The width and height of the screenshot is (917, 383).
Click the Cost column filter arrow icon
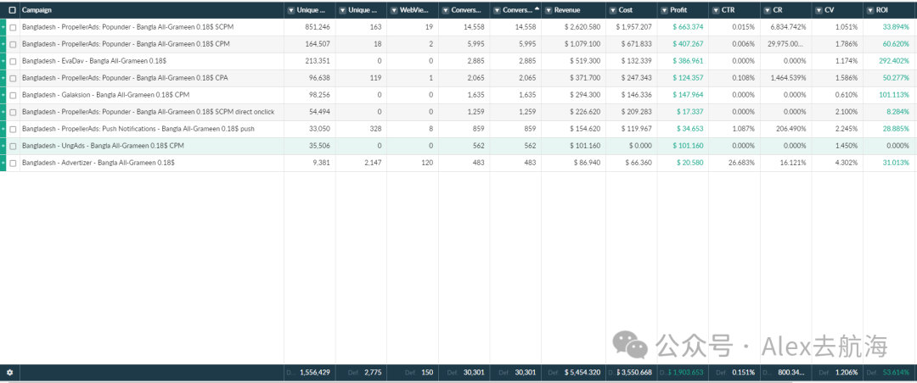(x=612, y=10)
